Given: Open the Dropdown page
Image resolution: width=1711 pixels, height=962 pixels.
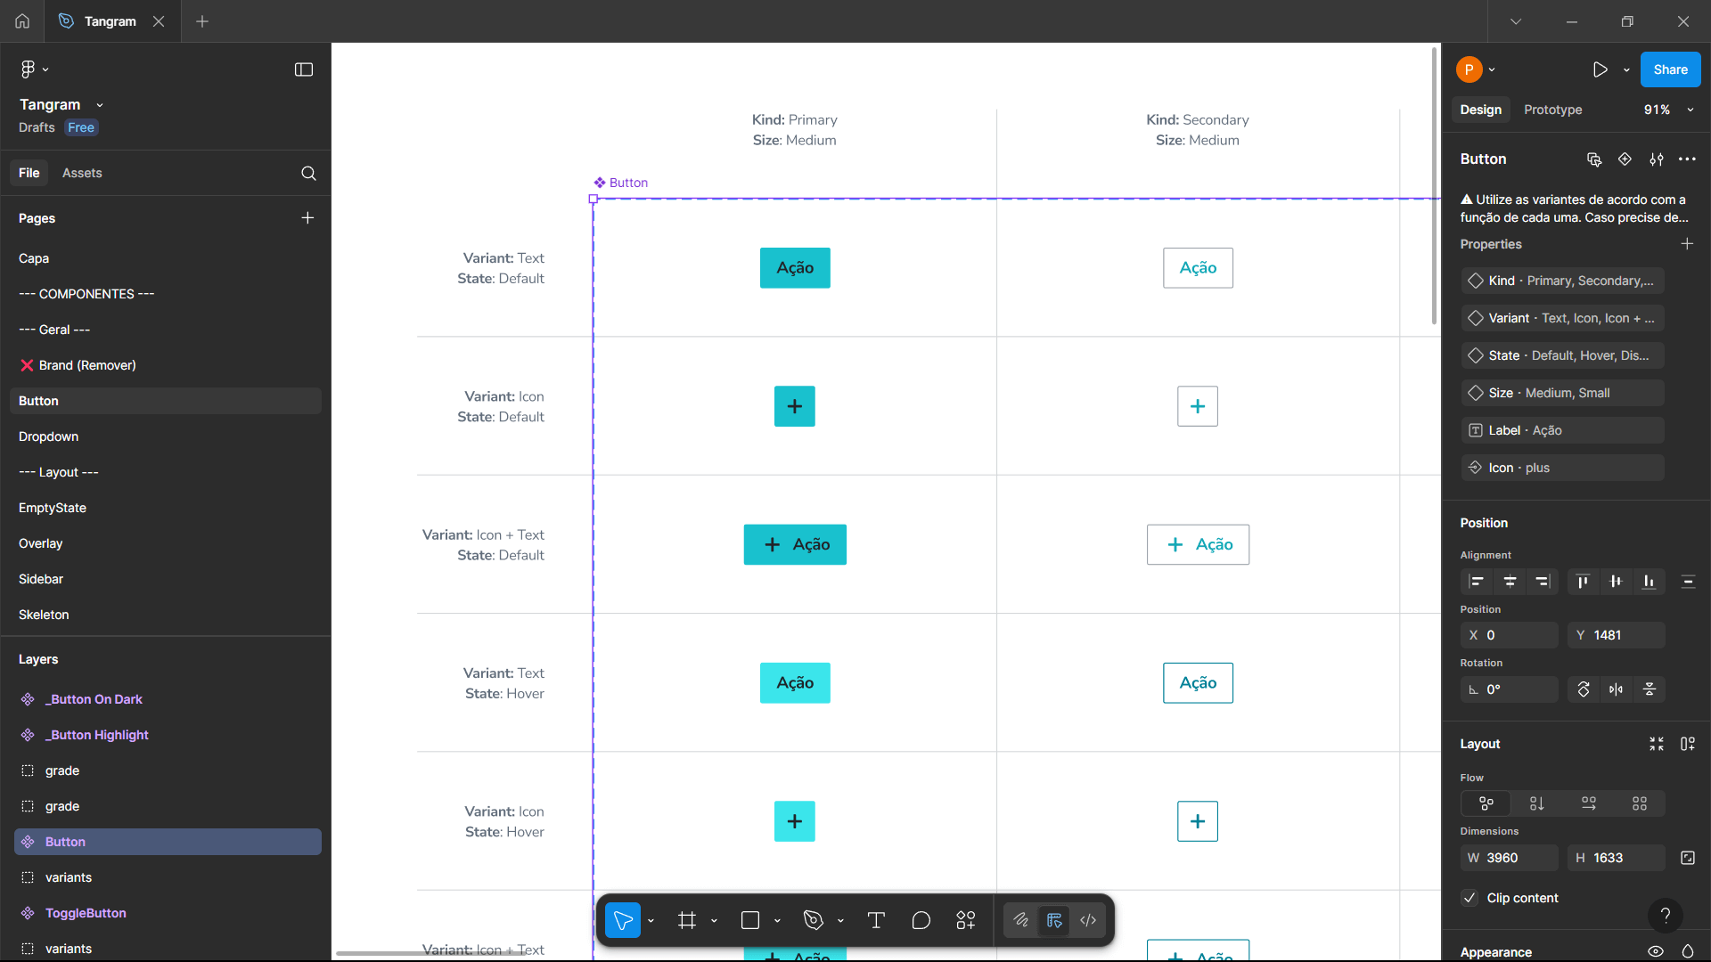Looking at the screenshot, I should tap(166, 436).
